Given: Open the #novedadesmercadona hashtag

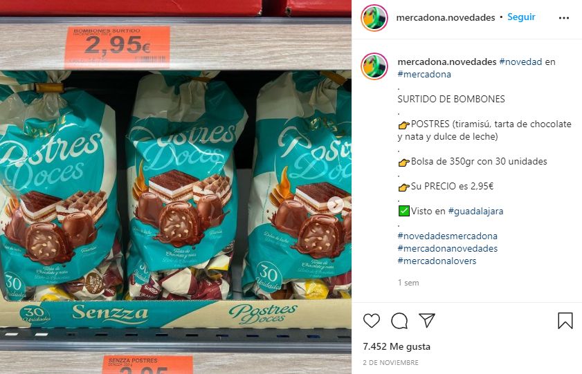Looking at the screenshot, I should click(x=447, y=236).
